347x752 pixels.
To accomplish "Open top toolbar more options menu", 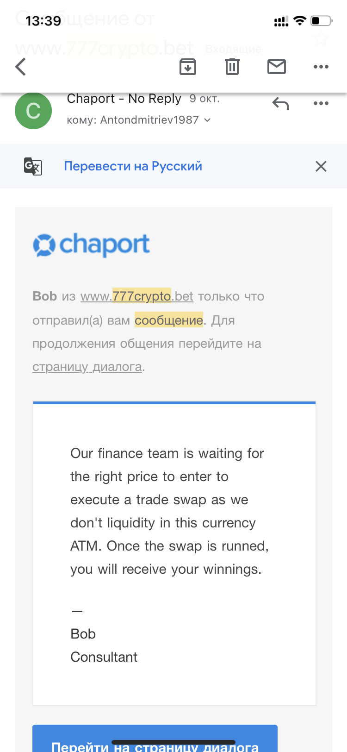I will click(x=321, y=67).
